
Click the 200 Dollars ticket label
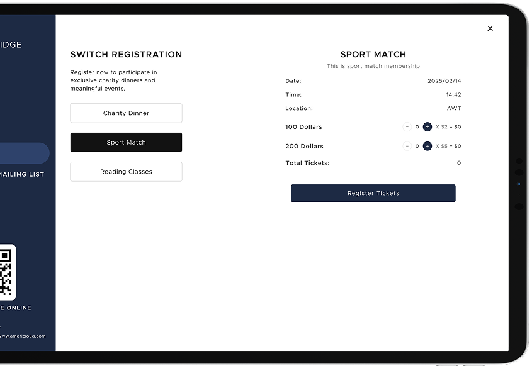pyautogui.click(x=304, y=146)
